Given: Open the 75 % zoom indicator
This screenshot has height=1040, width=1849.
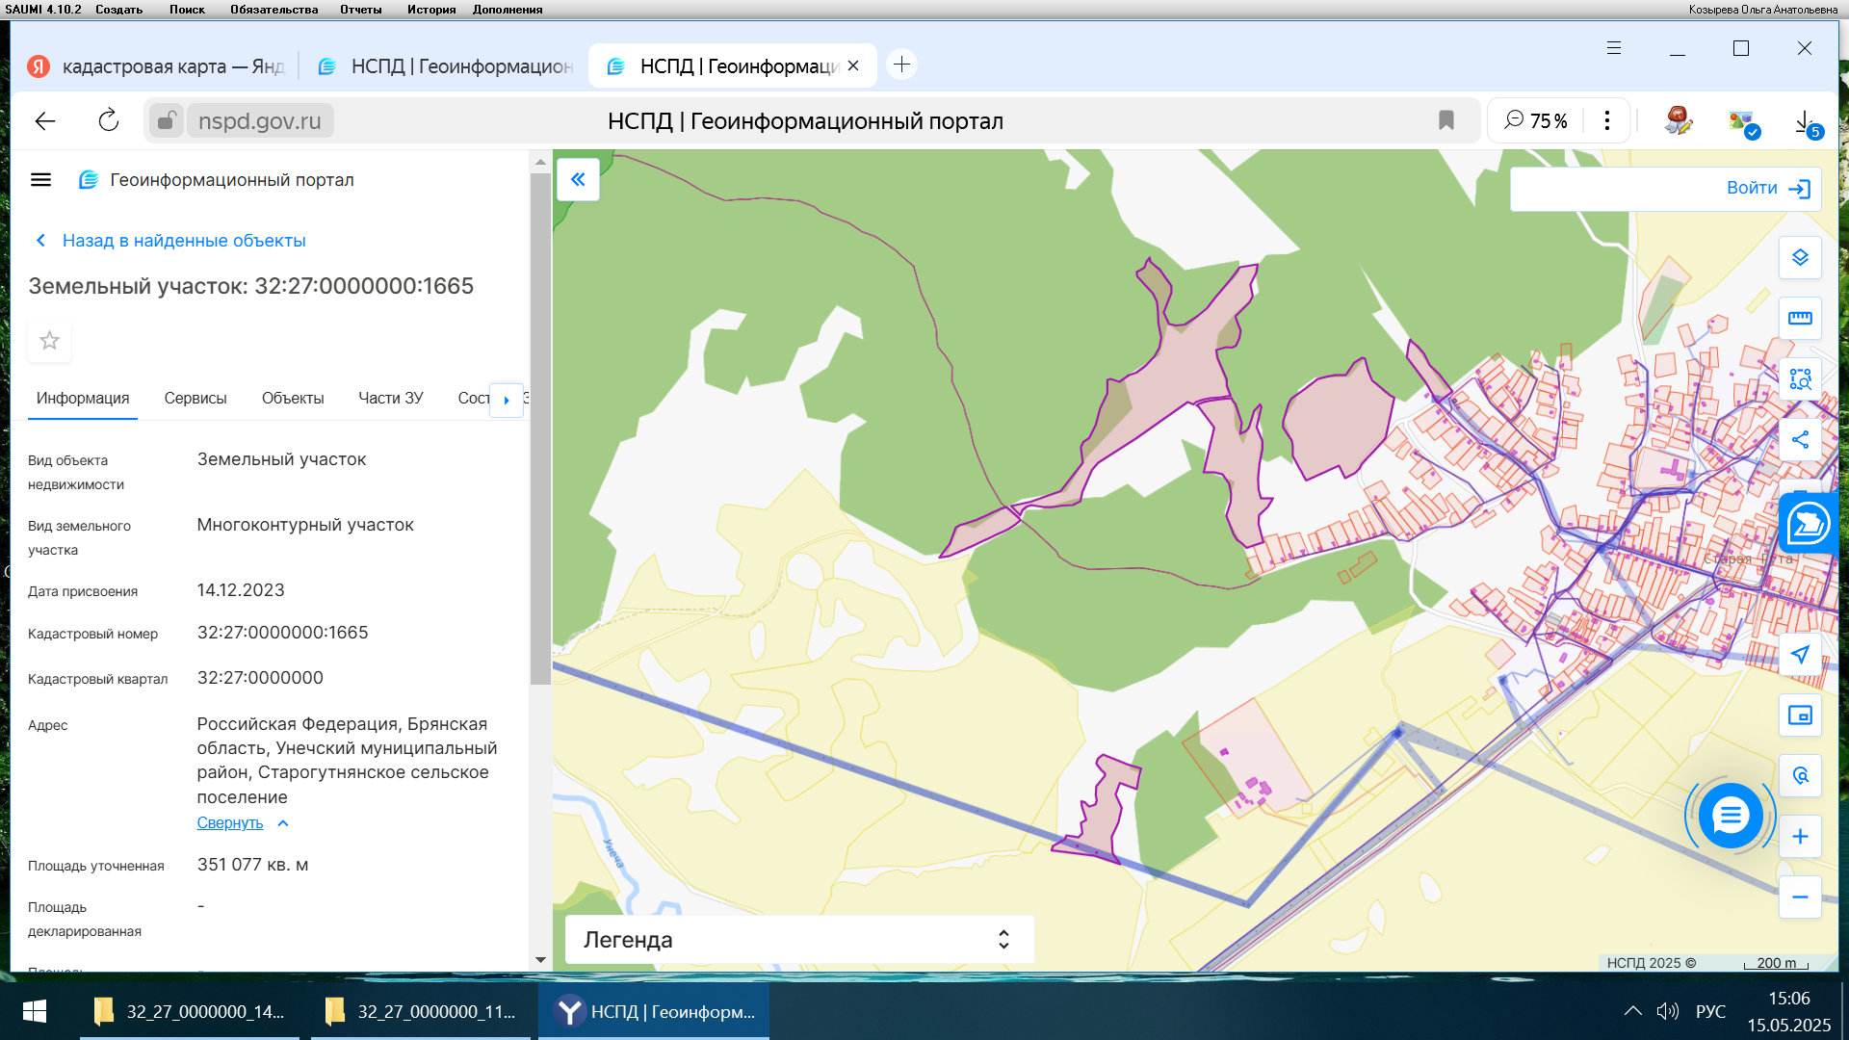Looking at the screenshot, I should pyautogui.click(x=1536, y=120).
